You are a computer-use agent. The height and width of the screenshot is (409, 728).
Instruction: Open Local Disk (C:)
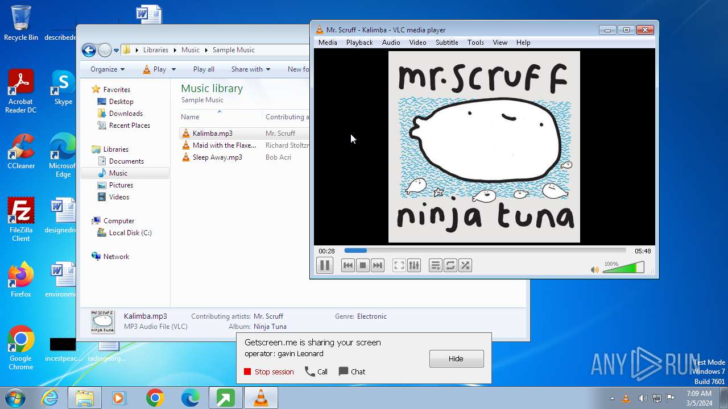click(130, 233)
